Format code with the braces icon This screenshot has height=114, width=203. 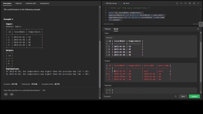(181, 3)
